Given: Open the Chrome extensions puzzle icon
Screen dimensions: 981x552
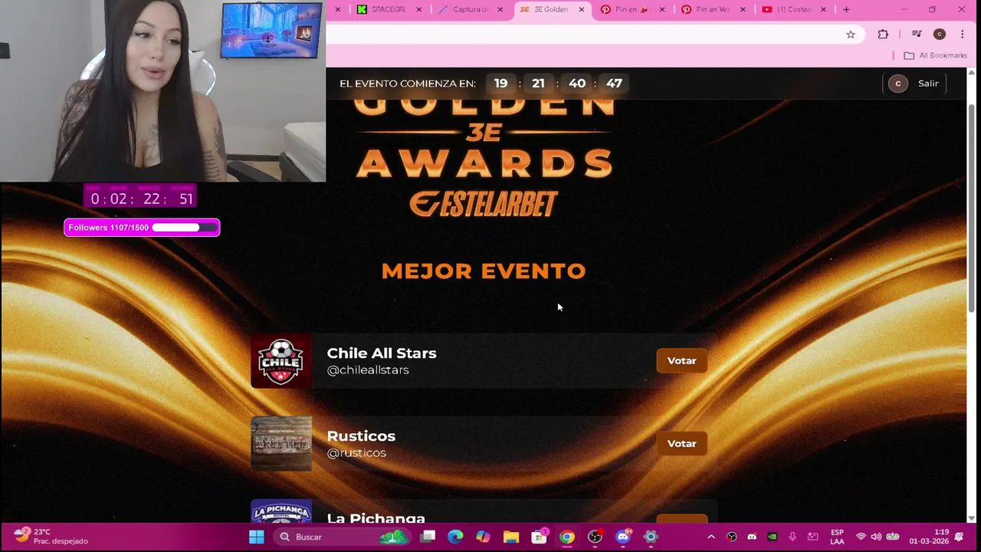Looking at the screenshot, I should click(883, 34).
